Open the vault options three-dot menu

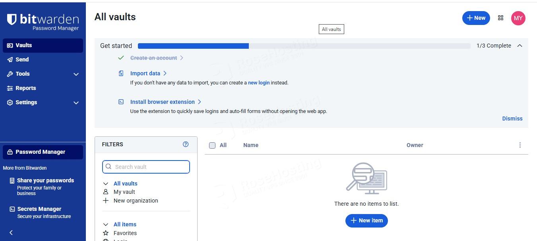[x=520, y=145]
